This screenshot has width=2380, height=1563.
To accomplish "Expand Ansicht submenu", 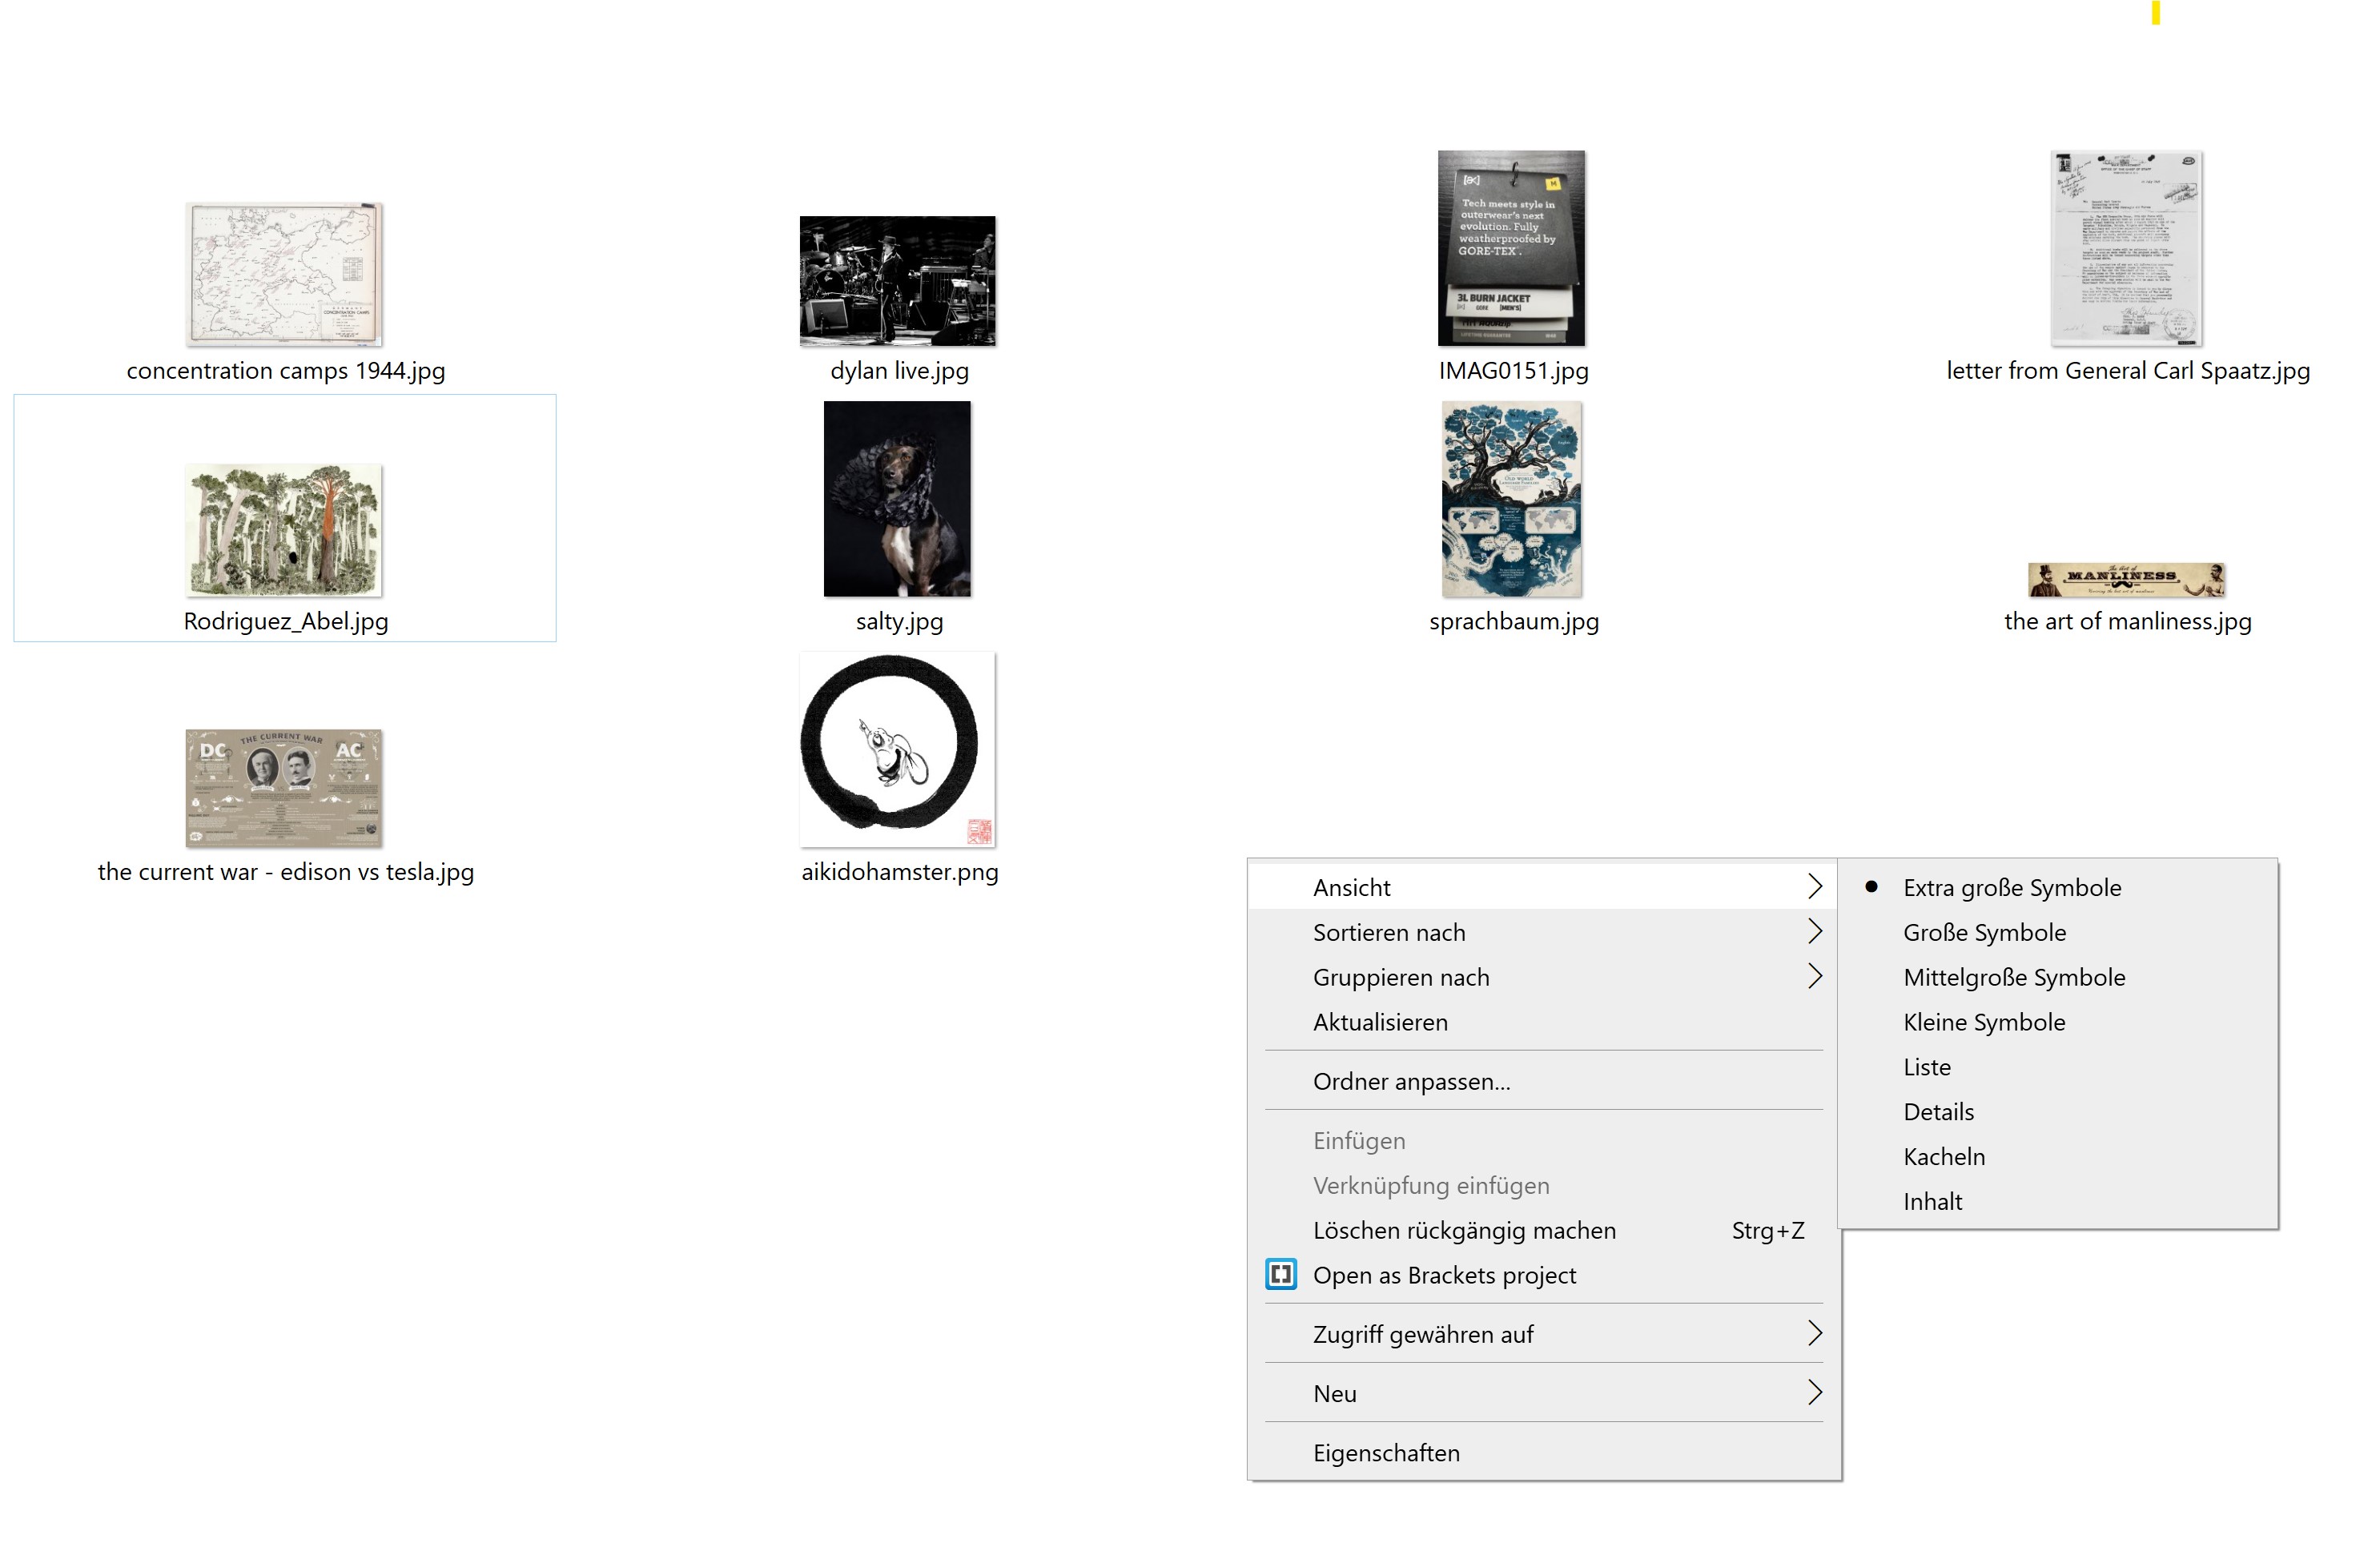I will (x=1548, y=886).
